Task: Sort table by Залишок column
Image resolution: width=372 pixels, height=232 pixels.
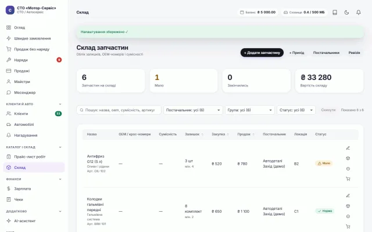Action: click(194, 134)
